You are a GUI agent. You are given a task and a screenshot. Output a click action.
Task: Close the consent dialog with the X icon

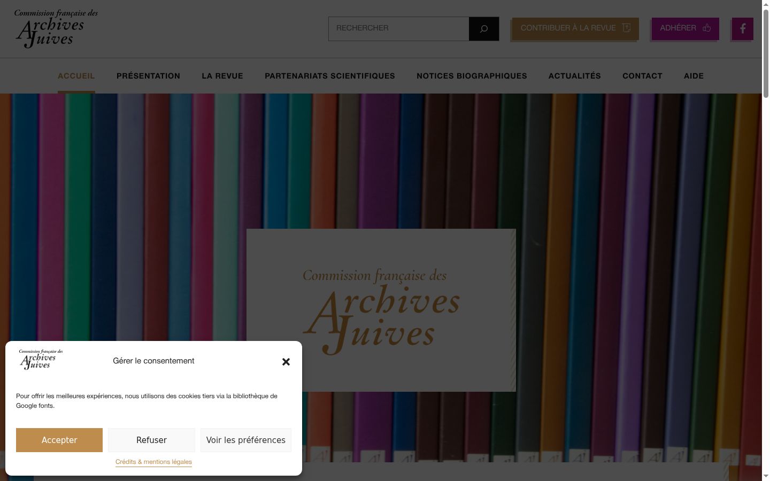click(x=286, y=362)
